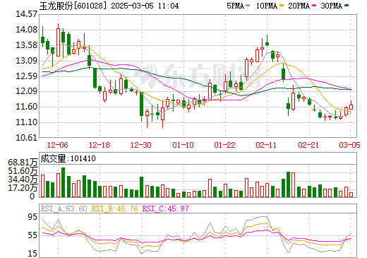The image size is (367, 258).
Task: Click the 成交量:101410 volume label
Action: click(x=68, y=158)
